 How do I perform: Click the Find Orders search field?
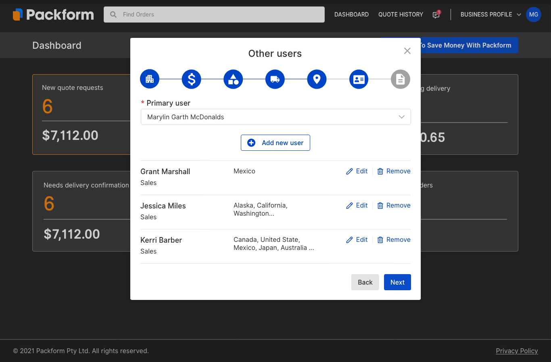pyautogui.click(x=214, y=15)
